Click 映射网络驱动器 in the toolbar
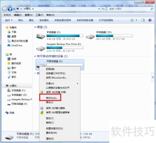Screen dimensions: 156x143 pos(85,20)
